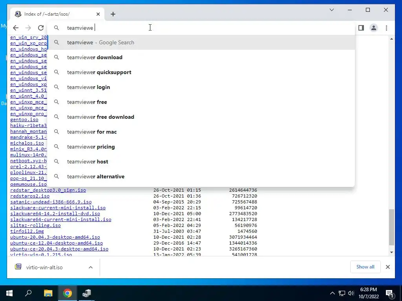The width and height of the screenshot is (402, 301).
Task: Click the forward navigation arrow
Action: (28, 28)
